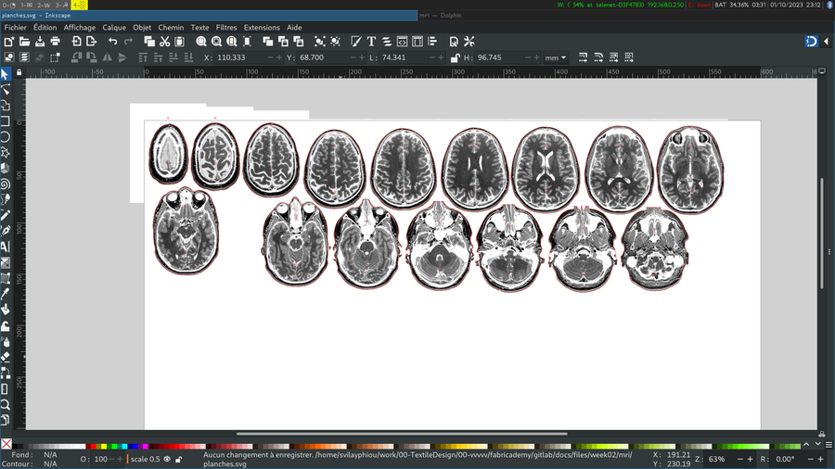Viewport: 835px width, 469px height.
Task: Toggle width/height ratio lock
Action: [x=455, y=58]
